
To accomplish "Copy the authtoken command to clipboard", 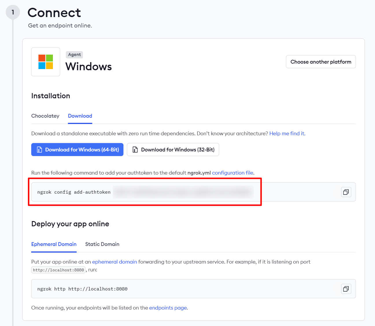I will coord(346,192).
